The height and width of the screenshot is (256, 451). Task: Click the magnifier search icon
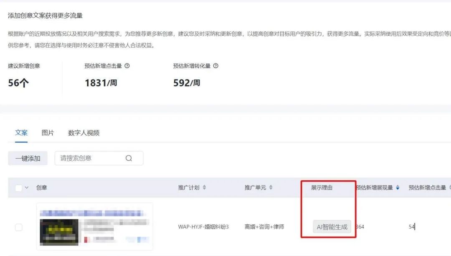(x=129, y=158)
